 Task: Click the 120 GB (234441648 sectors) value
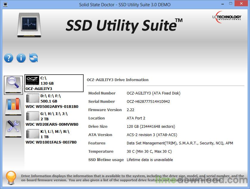[x=151, y=127]
